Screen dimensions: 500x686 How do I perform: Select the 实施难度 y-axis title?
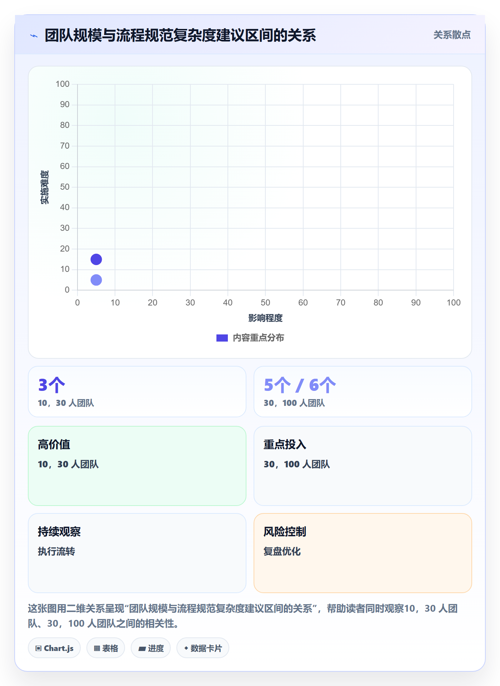tap(45, 187)
